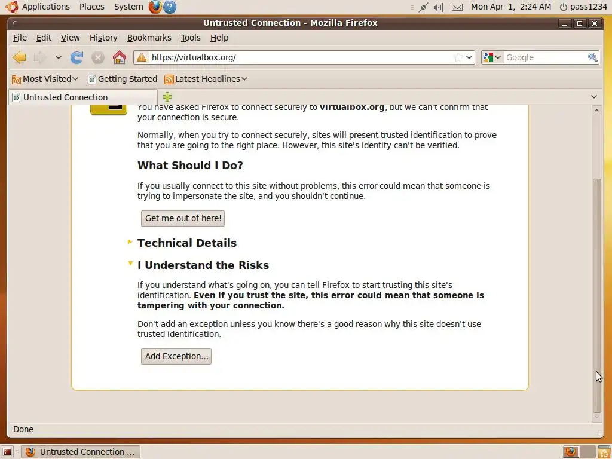Open the View menu

click(x=71, y=38)
